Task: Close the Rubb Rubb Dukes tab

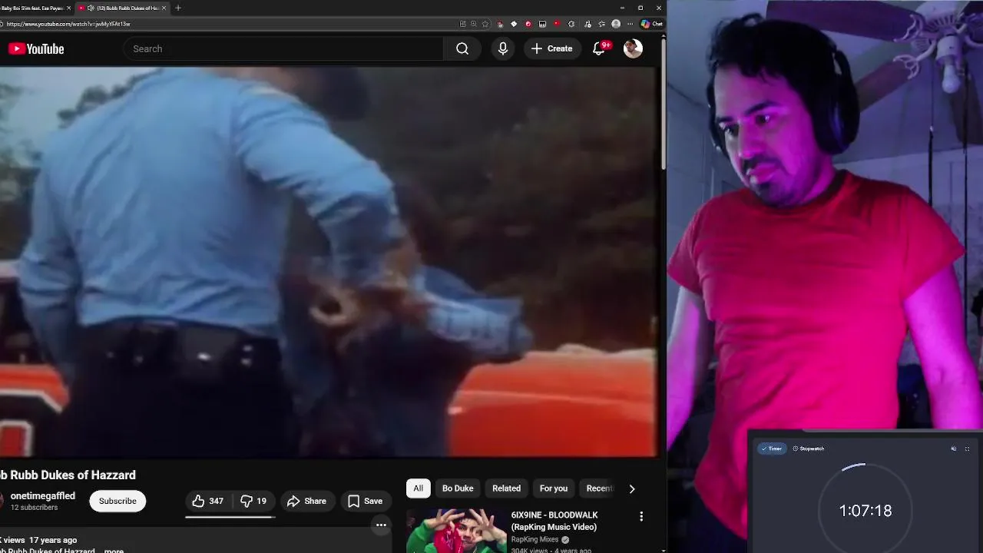Action: [x=164, y=8]
